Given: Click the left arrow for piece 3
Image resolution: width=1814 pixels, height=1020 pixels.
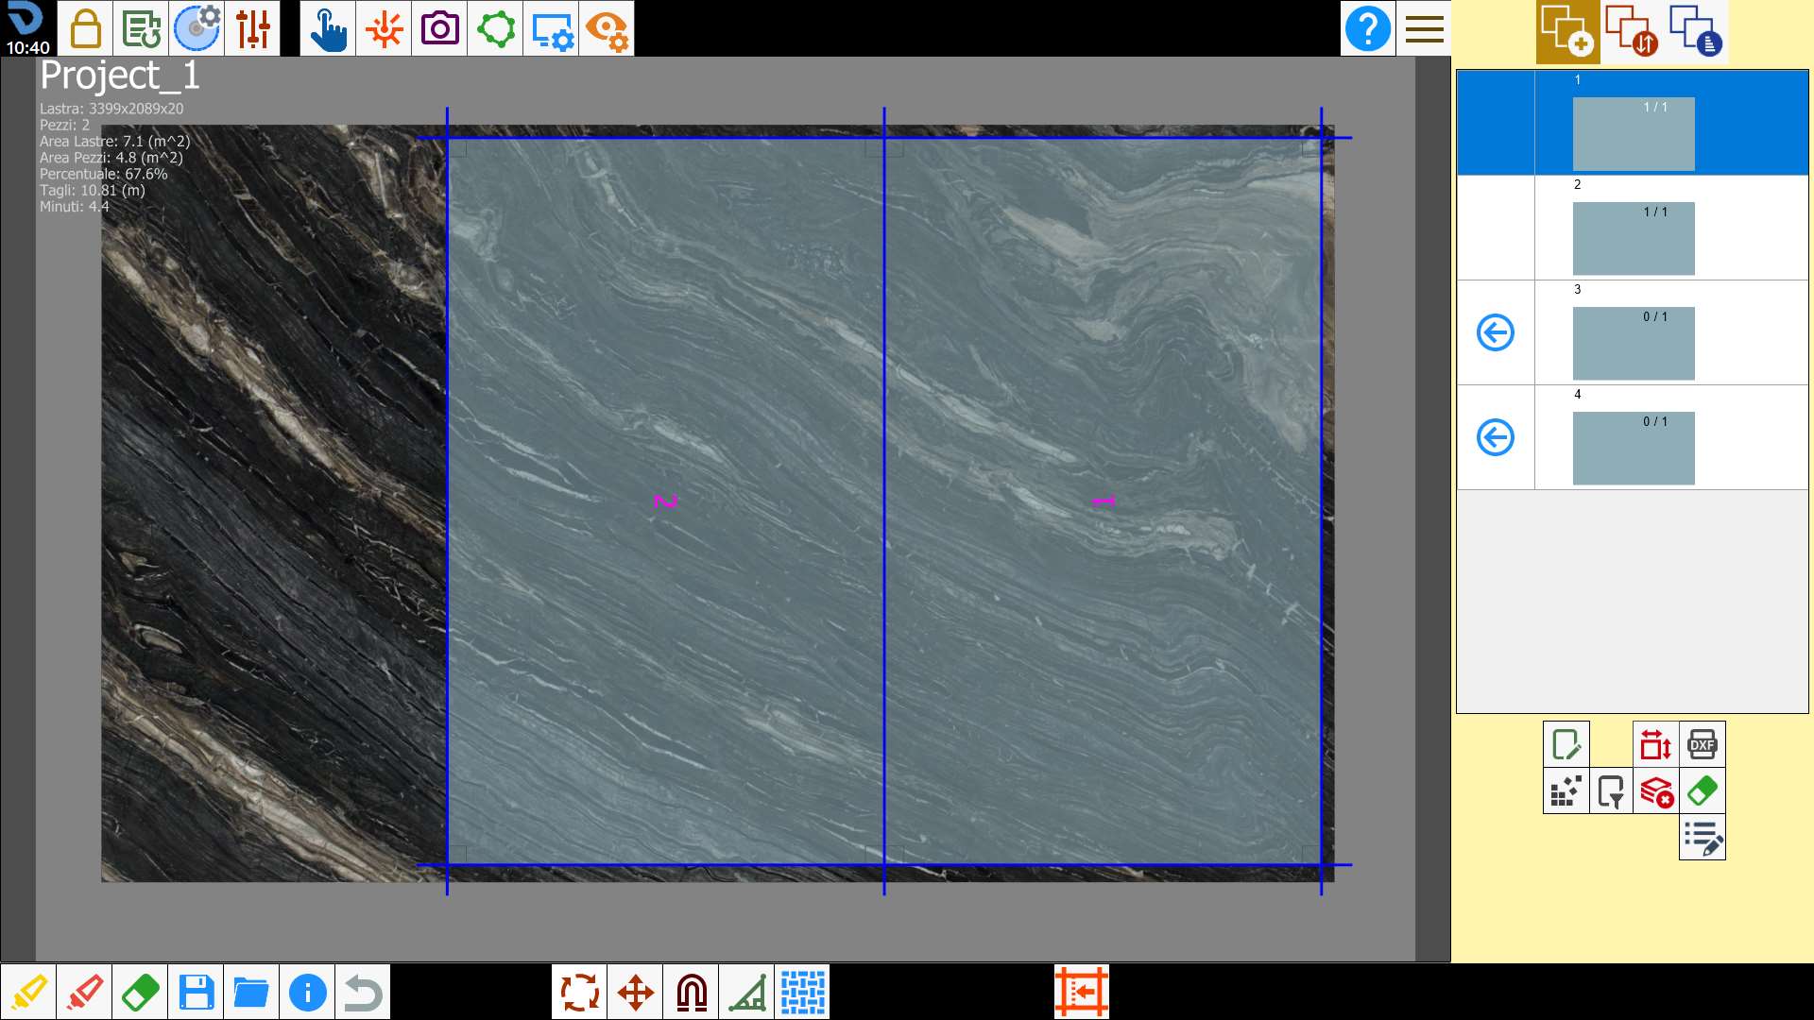Looking at the screenshot, I should click(1496, 332).
